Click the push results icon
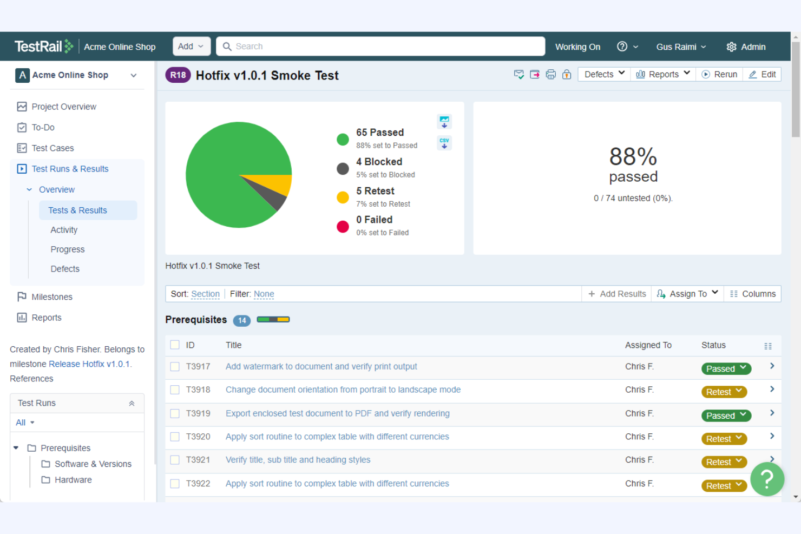Viewport: 801px width, 534px height. (535, 74)
